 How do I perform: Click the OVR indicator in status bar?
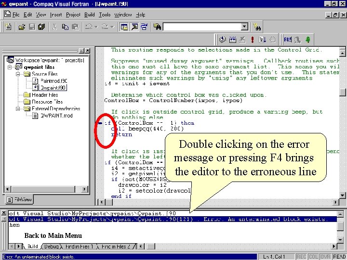325,257
